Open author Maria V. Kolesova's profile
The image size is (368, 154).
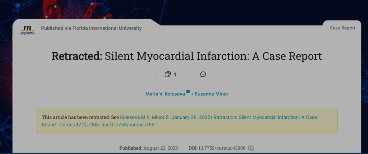coord(165,94)
